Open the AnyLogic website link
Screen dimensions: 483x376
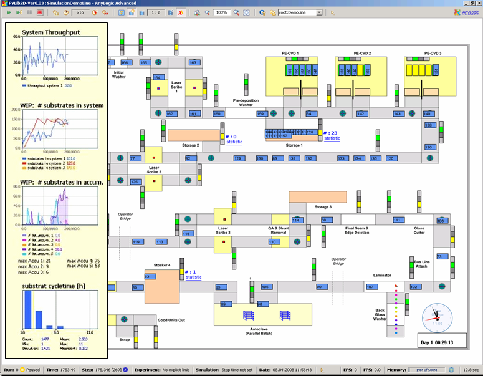coord(471,12)
